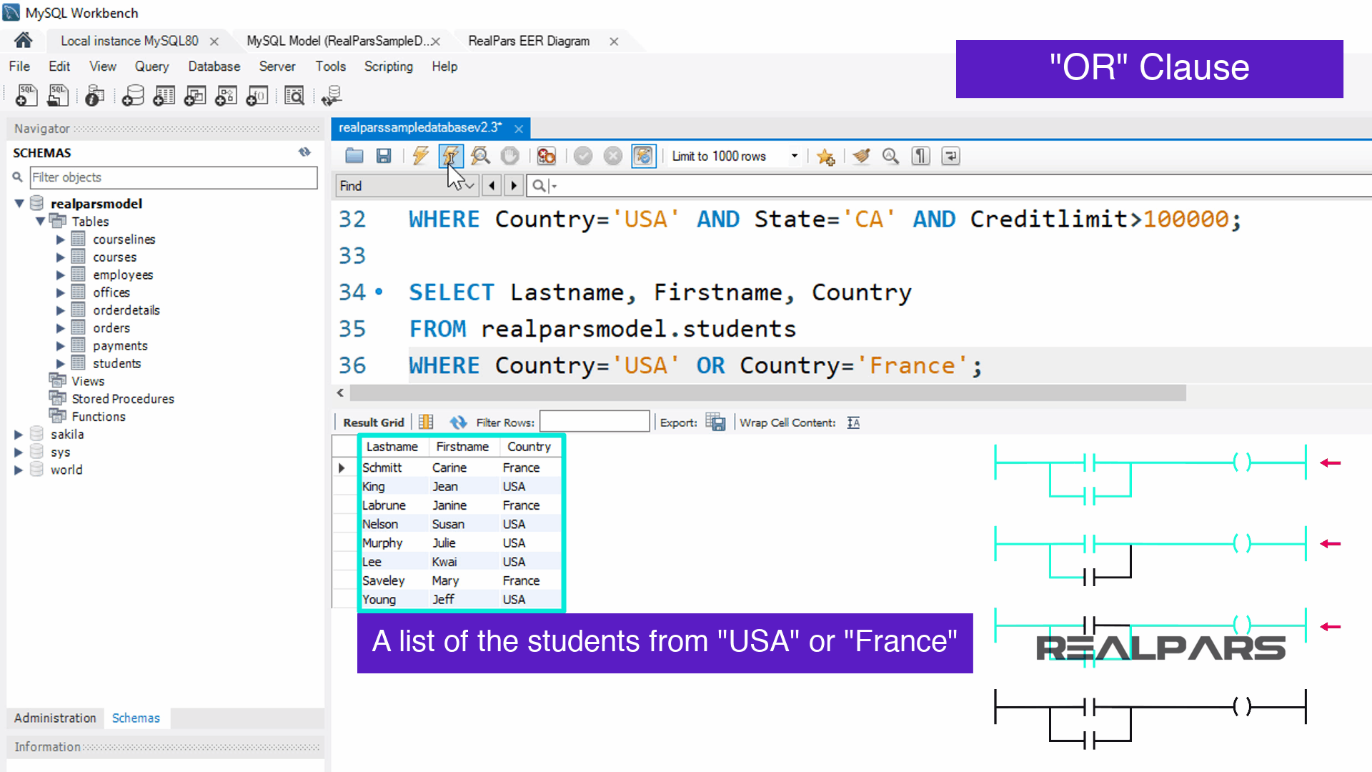Toggle autocommit mode button

(643, 156)
